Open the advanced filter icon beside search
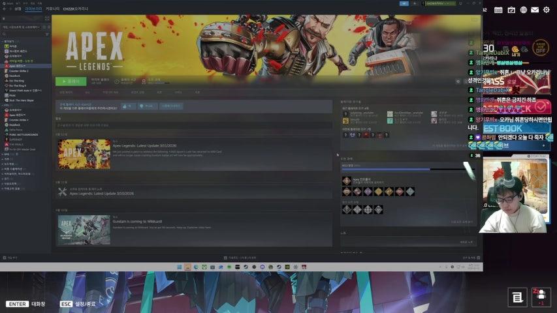The height and width of the screenshot is (313, 557). click(x=47, y=34)
